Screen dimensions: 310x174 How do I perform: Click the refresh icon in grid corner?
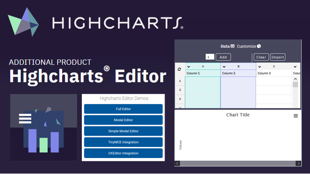click(179, 69)
